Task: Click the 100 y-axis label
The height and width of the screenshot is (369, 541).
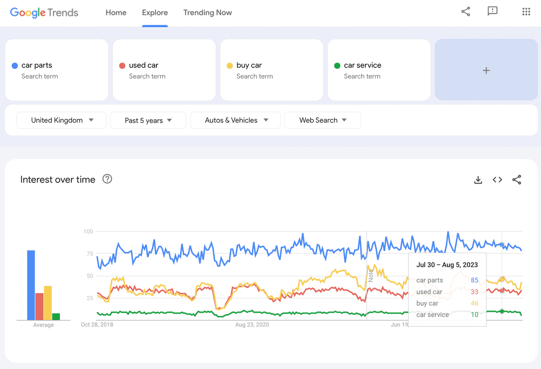Action: coord(88,231)
